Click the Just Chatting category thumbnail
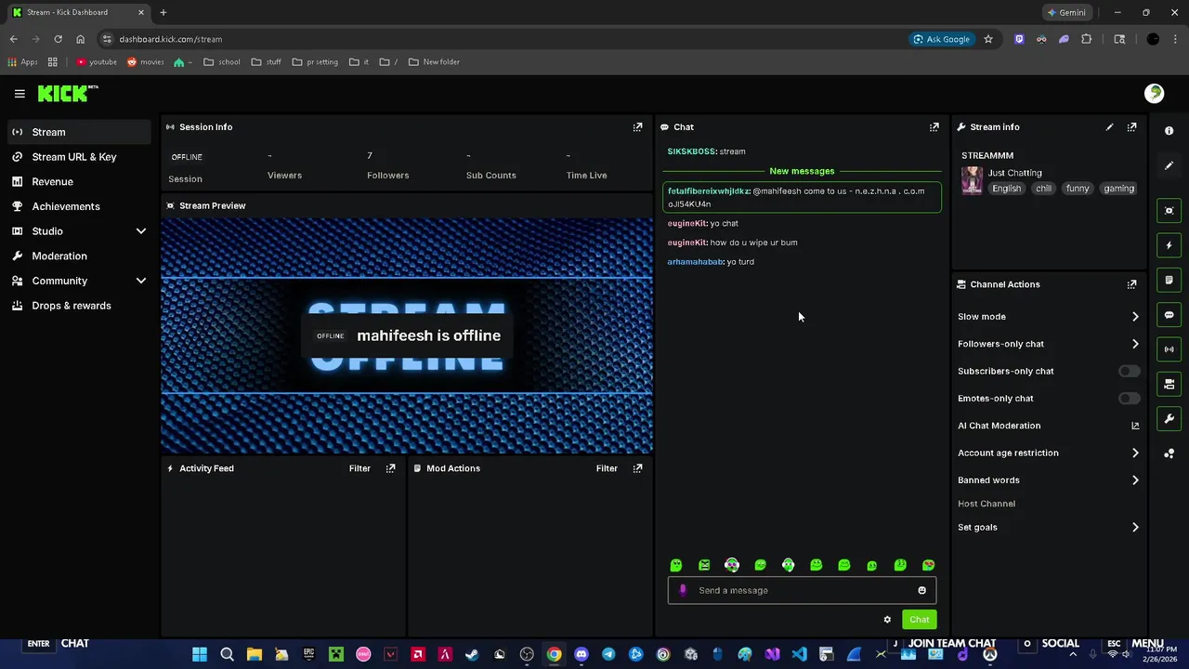The height and width of the screenshot is (669, 1189). coord(972,180)
